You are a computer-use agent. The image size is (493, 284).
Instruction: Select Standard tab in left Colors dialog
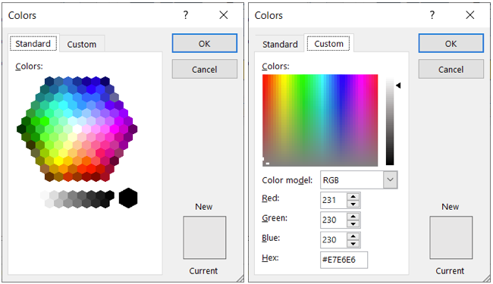[x=33, y=43]
